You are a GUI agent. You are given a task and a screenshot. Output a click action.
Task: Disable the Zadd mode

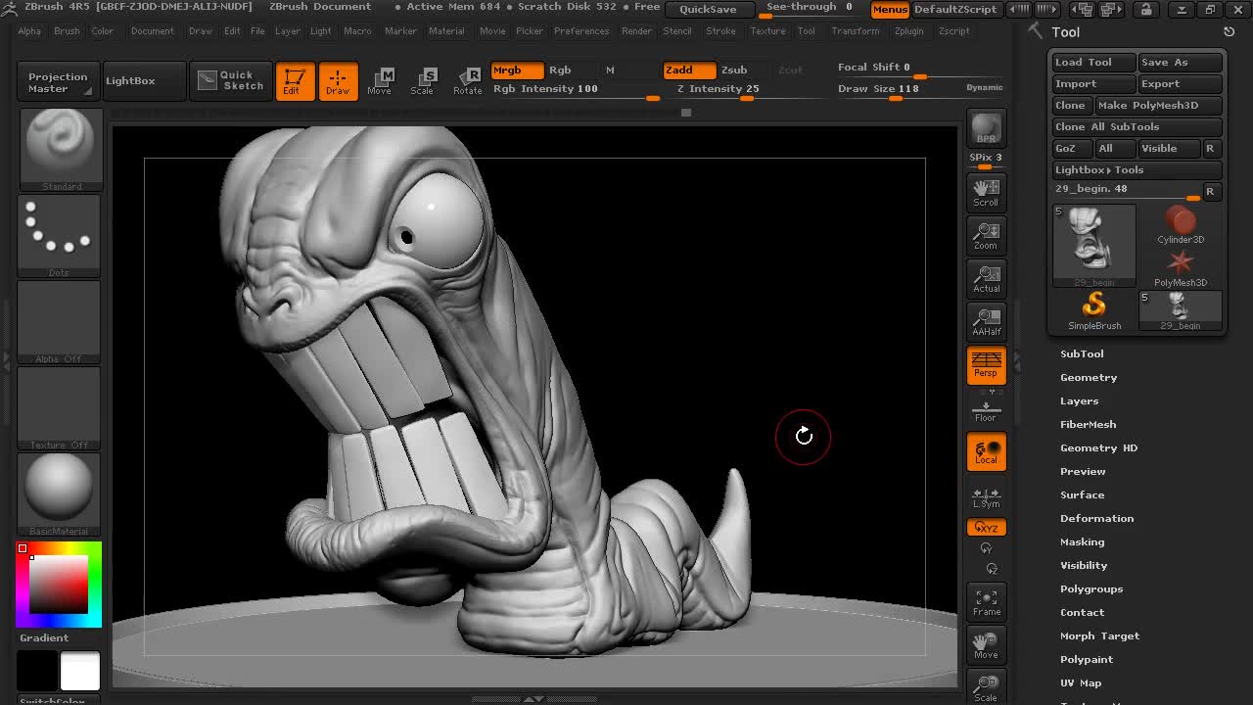(688, 70)
